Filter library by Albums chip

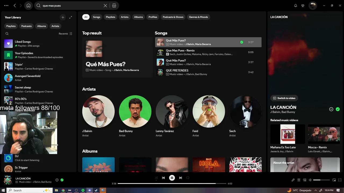[42, 26]
